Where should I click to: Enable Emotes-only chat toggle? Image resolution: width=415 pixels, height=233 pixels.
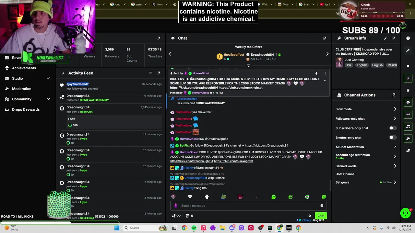(x=393, y=138)
